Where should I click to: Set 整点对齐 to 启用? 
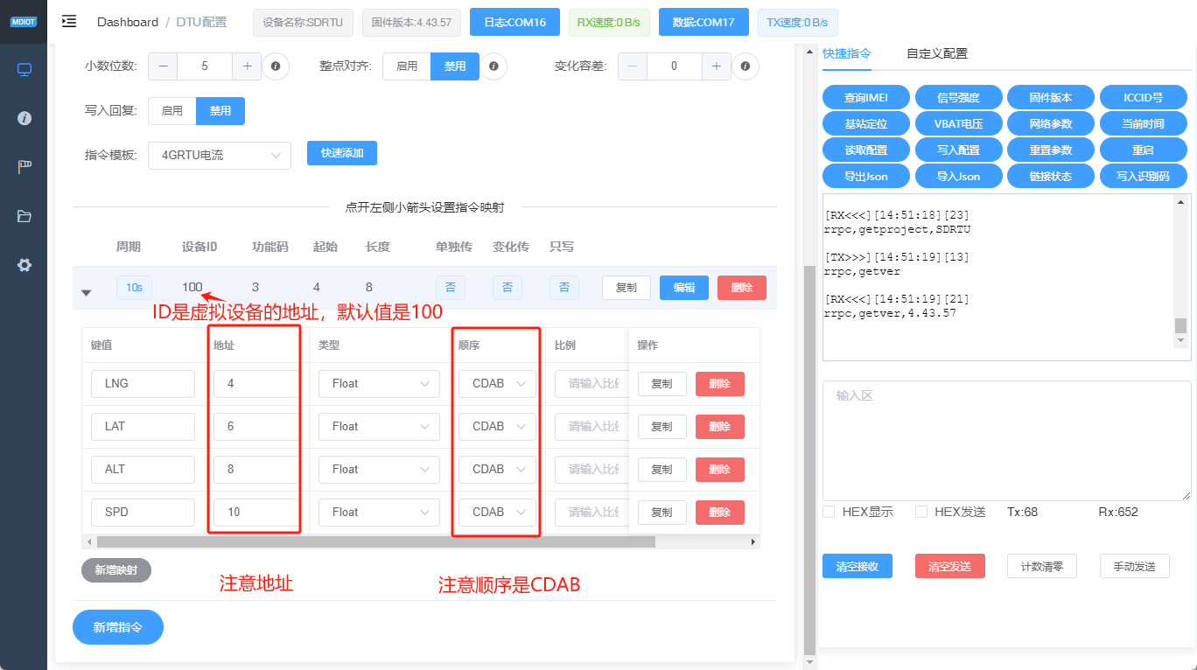point(407,66)
